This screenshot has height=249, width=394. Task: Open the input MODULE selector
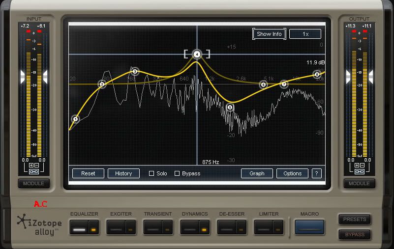tap(33, 184)
